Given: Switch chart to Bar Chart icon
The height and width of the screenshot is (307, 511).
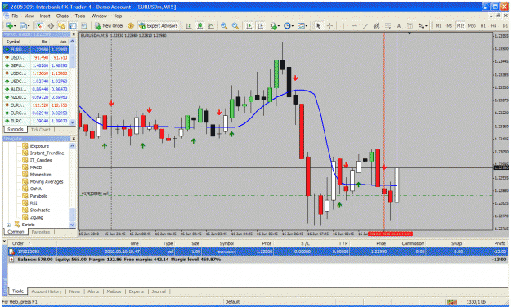Looking at the screenshot, I should [189, 25].
